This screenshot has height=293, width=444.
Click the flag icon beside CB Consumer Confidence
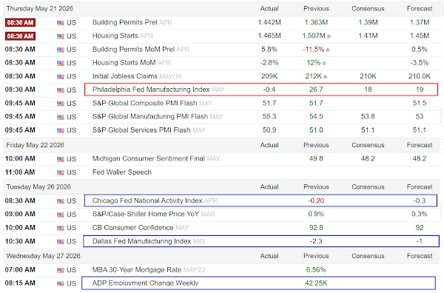61,228
